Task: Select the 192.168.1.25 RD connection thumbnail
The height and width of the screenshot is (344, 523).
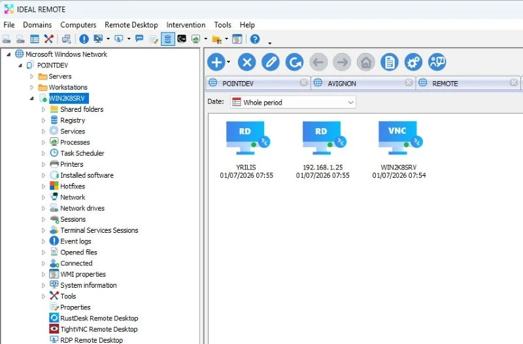Action: coord(323,150)
